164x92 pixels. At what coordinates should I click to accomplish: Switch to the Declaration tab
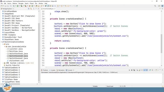click(60, 70)
